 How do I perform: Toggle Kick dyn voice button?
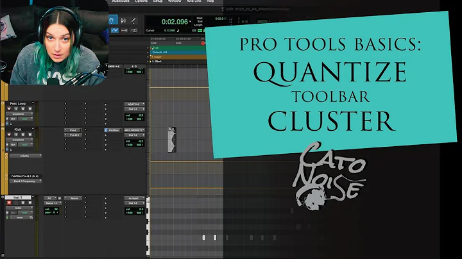tap(13, 144)
